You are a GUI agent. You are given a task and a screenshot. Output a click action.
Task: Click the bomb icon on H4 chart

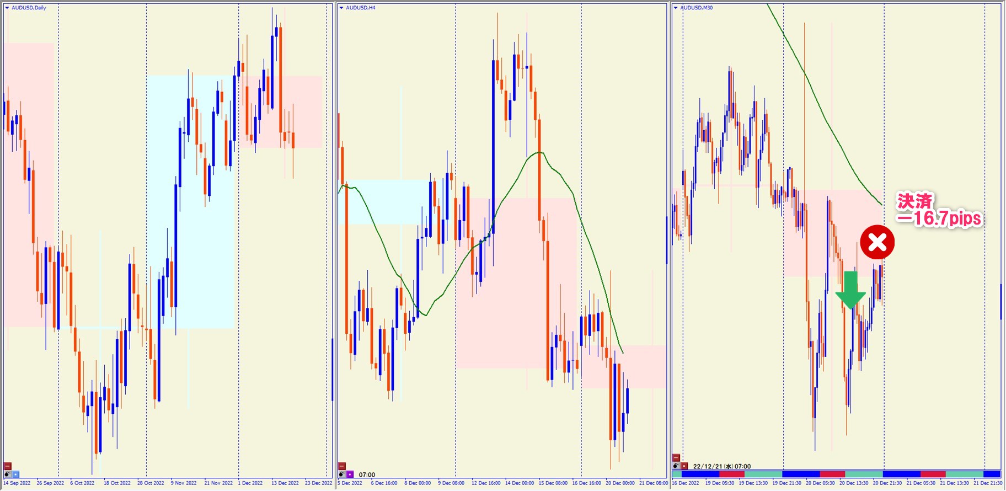click(342, 474)
